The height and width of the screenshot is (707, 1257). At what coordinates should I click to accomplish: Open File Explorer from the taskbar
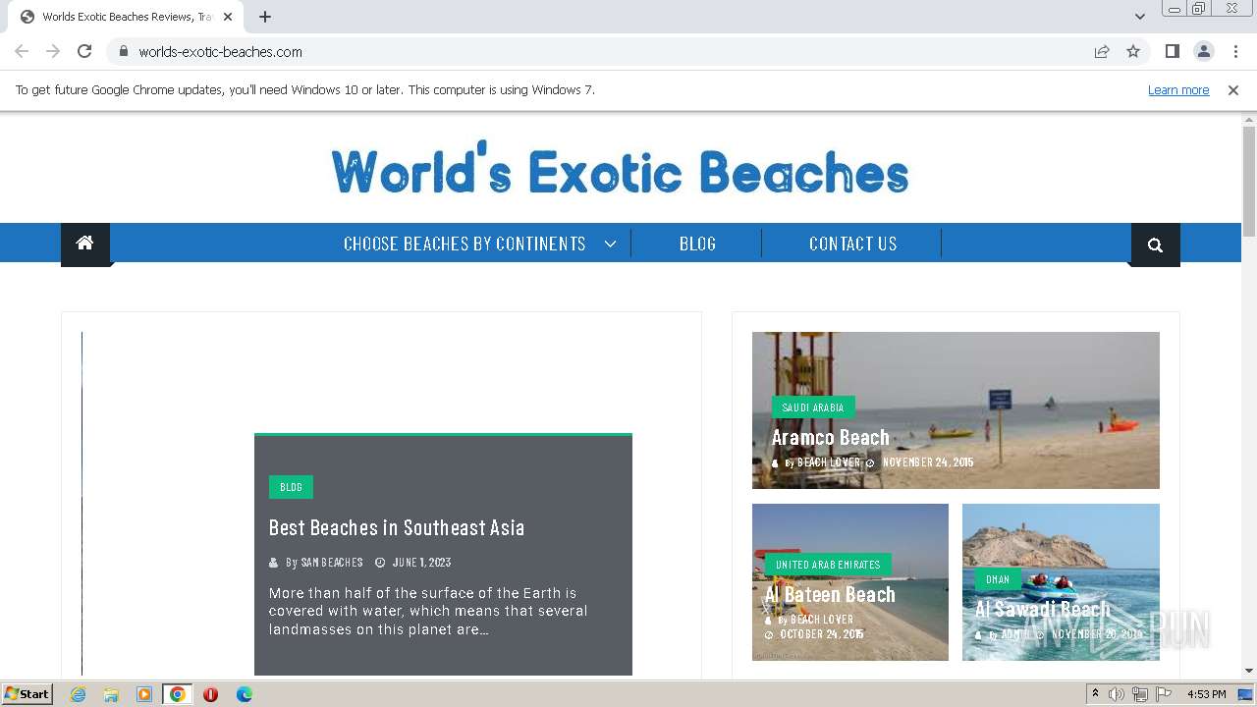click(111, 694)
